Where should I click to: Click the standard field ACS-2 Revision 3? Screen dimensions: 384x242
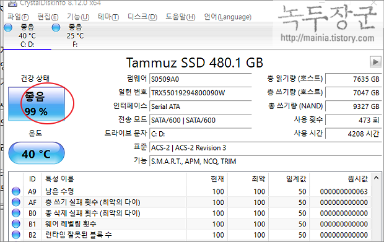click(265, 147)
